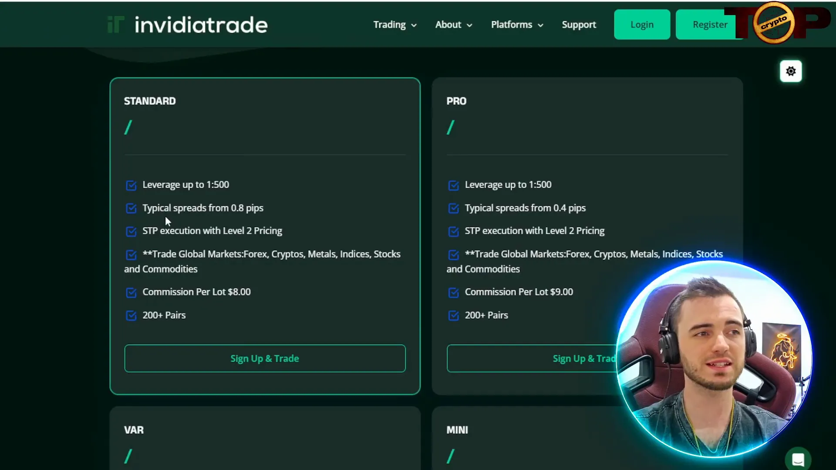Click the Standard 0.8 pips checkmark icon
836x470 pixels.
(131, 208)
